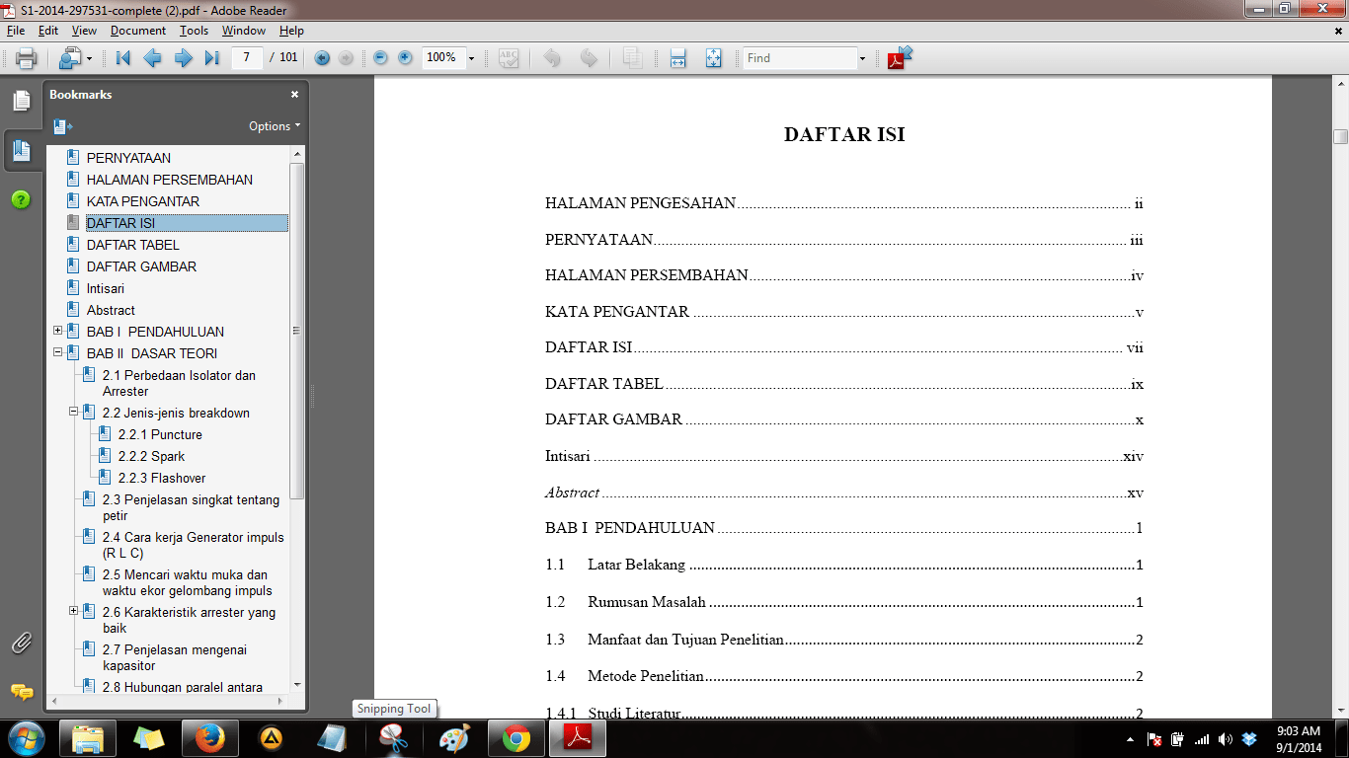This screenshot has height=758, width=1349.
Task: Open the Window menu
Action: click(243, 31)
